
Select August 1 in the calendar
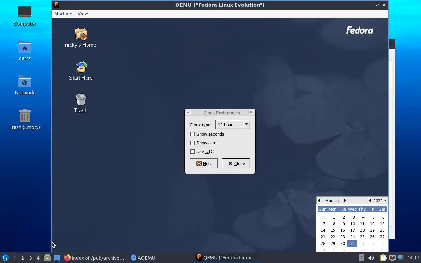click(x=334, y=217)
